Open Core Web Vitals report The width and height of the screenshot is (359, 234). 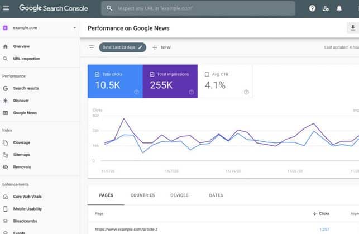[27, 197]
